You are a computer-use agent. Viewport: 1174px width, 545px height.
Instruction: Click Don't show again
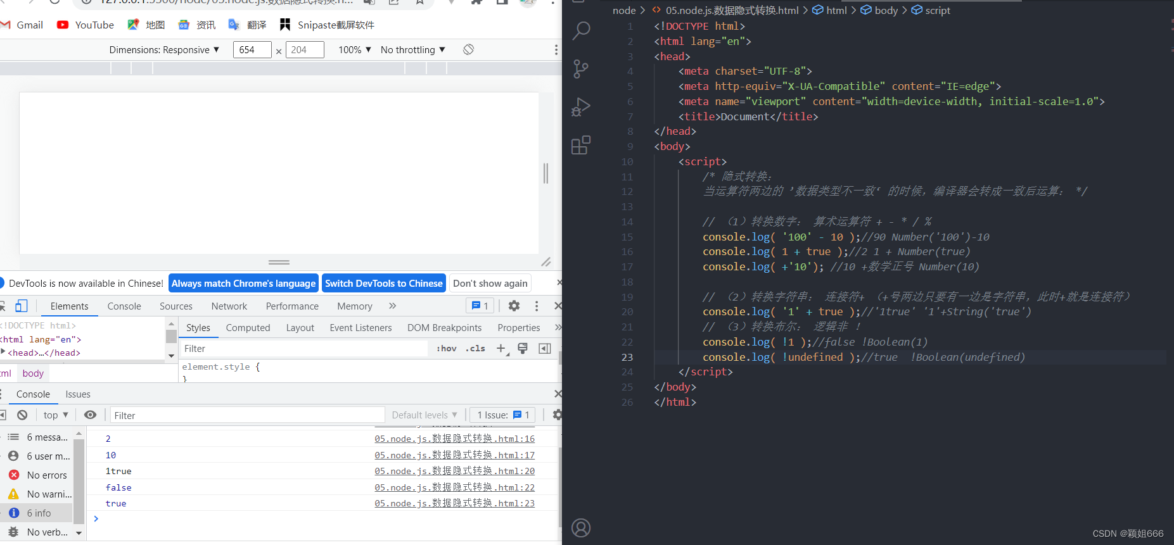point(490,283)
